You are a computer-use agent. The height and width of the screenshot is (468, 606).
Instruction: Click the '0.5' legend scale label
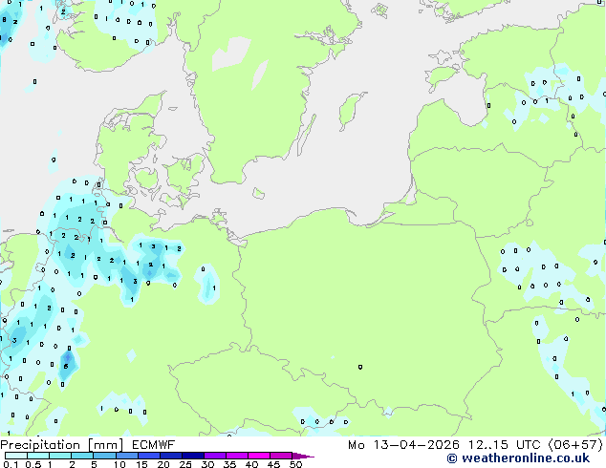pos(33,464)
